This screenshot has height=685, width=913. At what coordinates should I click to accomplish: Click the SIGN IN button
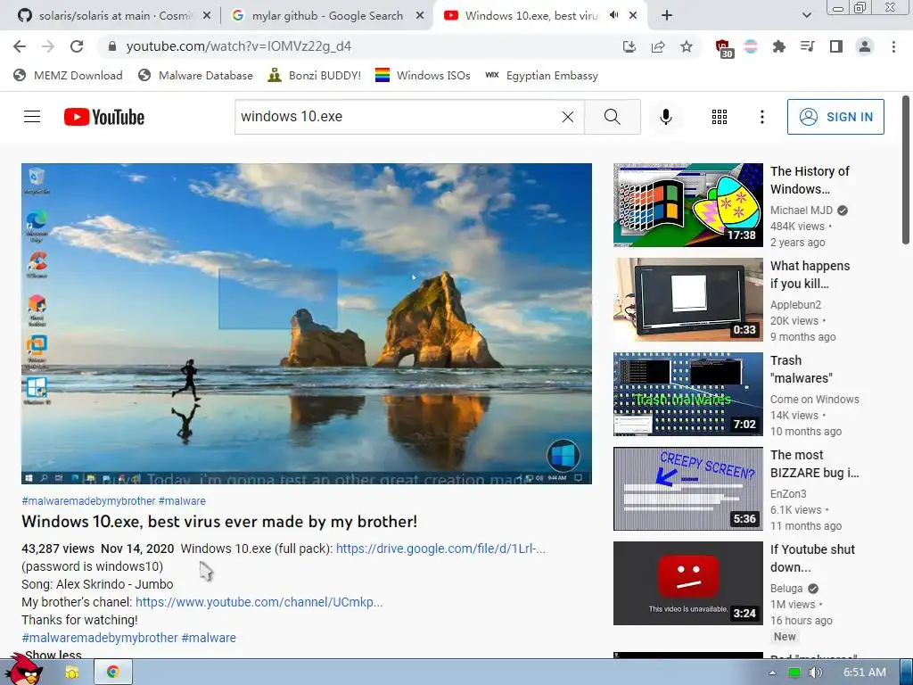click(835, 117)
